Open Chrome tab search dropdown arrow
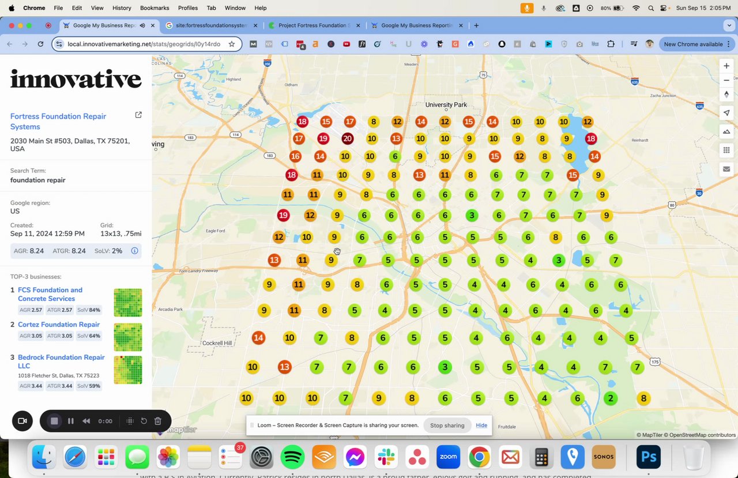Image resolution: width=738 pixels, height=478 pixels. [730, 25]
